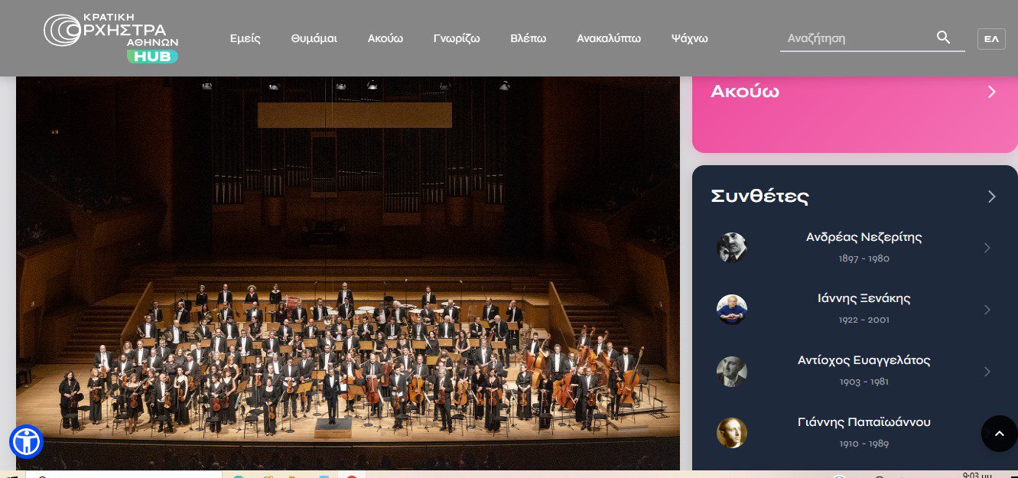
Task: Click Γιάννης Παπαϊωάννου portrait image
Action: 731,433
